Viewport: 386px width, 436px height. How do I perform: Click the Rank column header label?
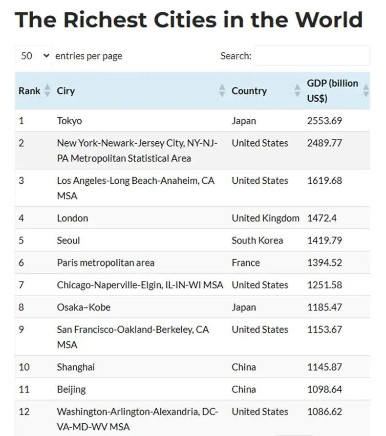point(29,91)
